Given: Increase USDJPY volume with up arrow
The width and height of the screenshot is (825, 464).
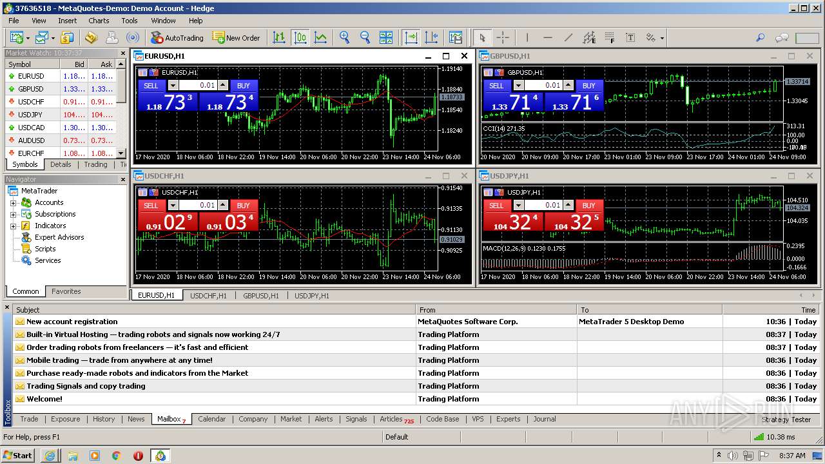Looking at the screenshot, I should 568,206.
